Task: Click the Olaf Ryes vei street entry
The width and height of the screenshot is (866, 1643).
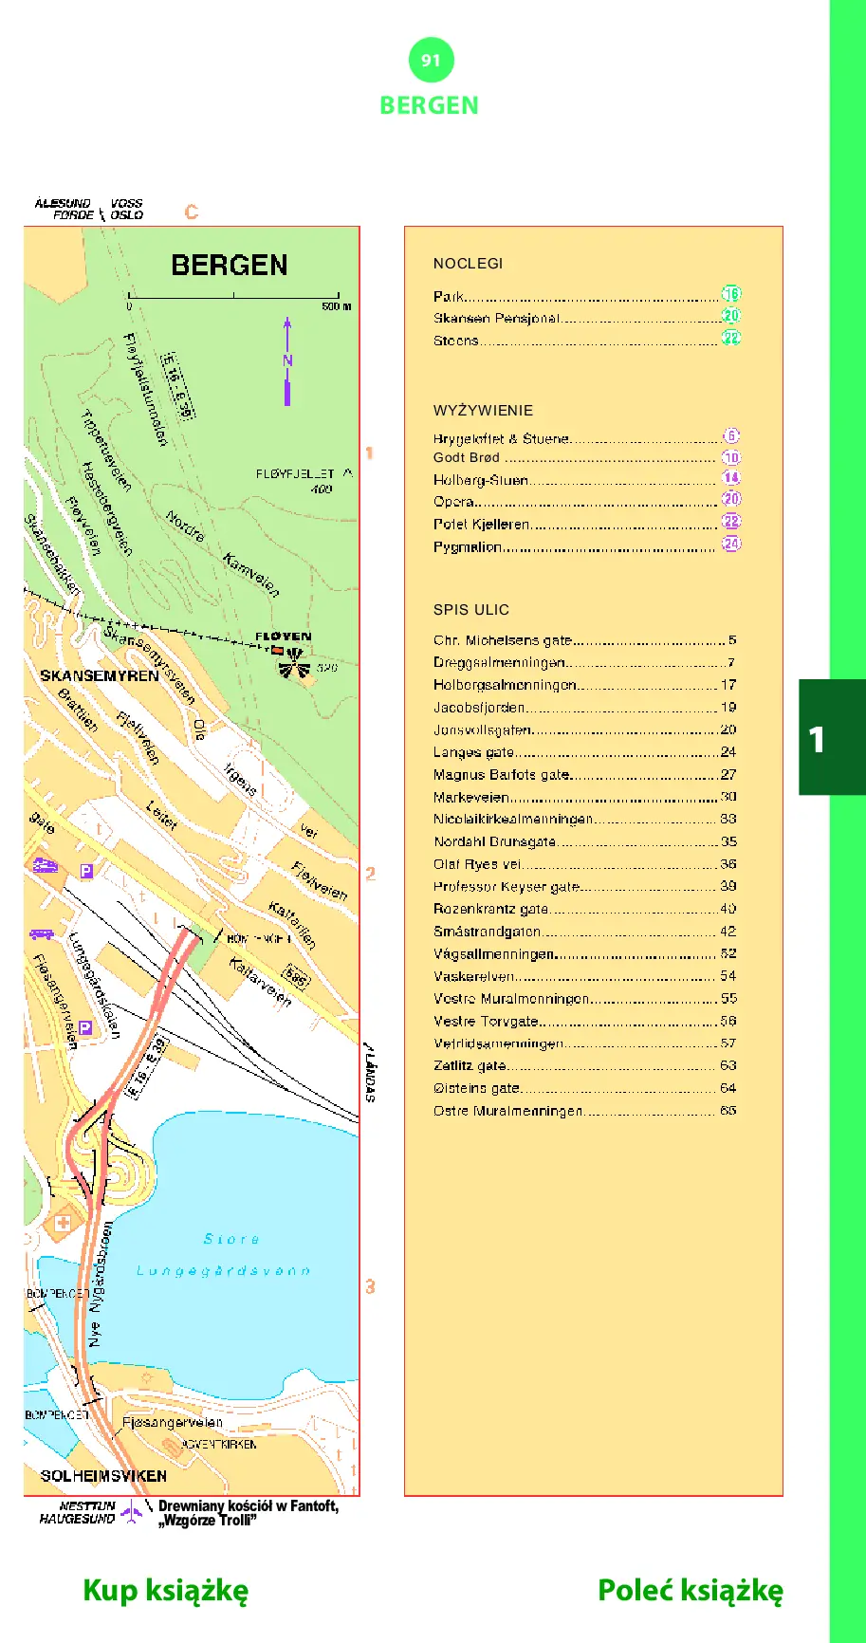Action: pos(584,864)
